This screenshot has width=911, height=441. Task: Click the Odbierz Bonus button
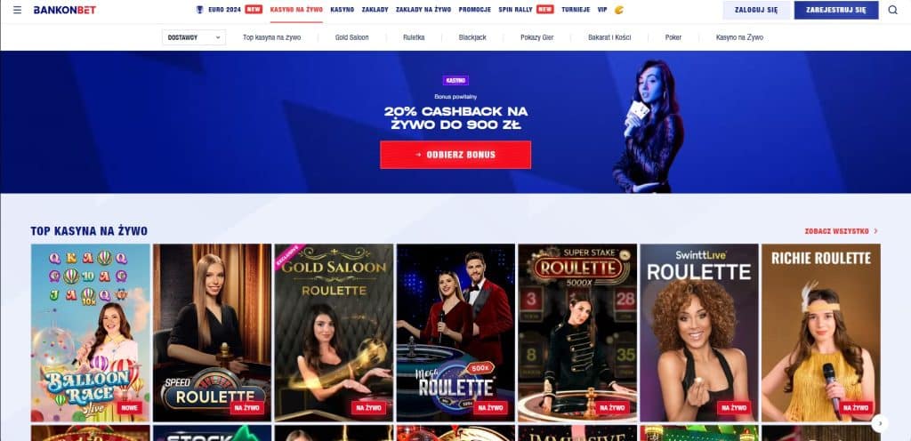(x=455, y=155)
